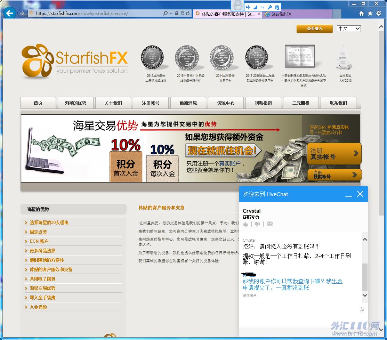Open favorites star icon

[x=370, y=13]
